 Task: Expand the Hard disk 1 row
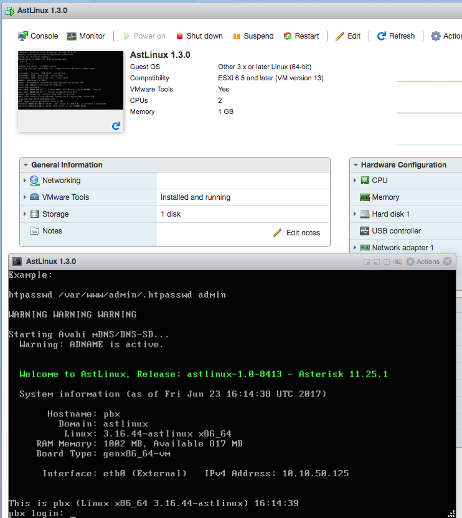pyautogui.click(x=355, y=214)
